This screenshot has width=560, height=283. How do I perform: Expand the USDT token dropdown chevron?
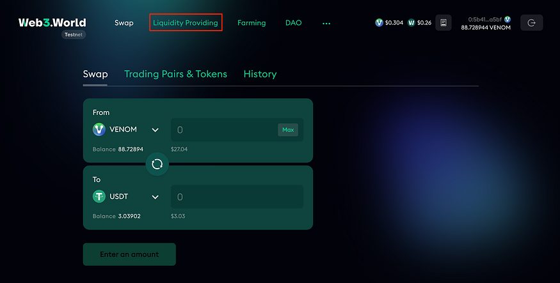point(155,197)
